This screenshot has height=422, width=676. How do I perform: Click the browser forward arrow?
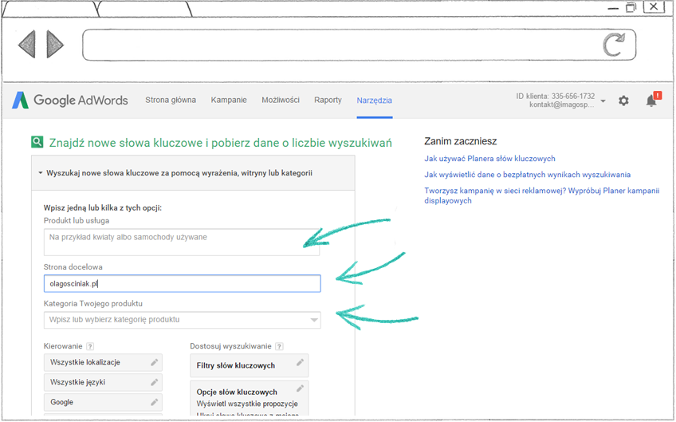coord(55,44)
